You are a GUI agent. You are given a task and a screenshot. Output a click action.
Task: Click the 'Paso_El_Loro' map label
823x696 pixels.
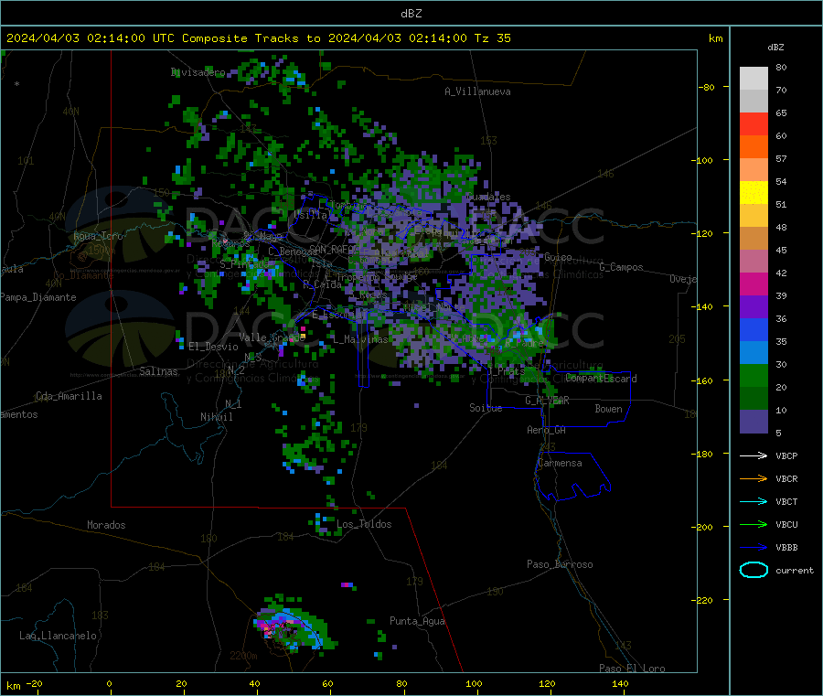(632, 669)
